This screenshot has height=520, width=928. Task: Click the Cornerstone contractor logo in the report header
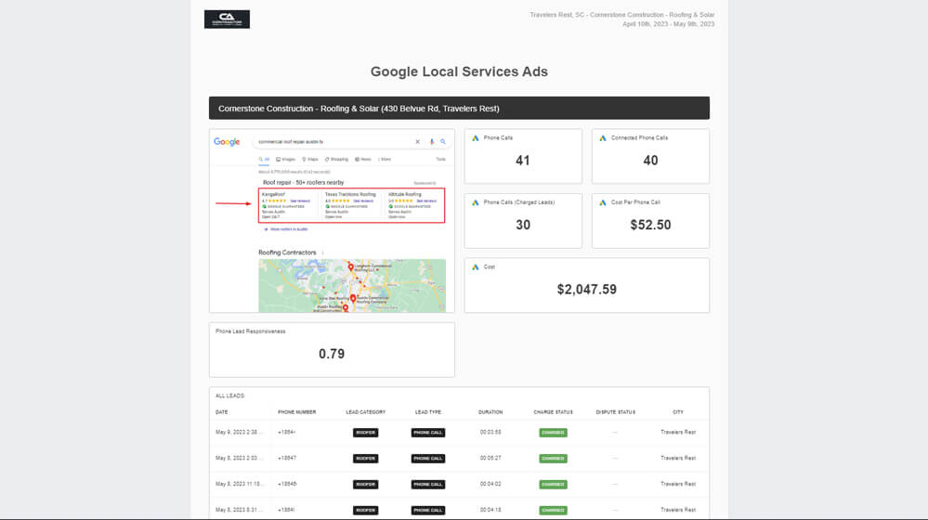click(x=227, y=19)
